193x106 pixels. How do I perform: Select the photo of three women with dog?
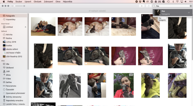(43, 26)
